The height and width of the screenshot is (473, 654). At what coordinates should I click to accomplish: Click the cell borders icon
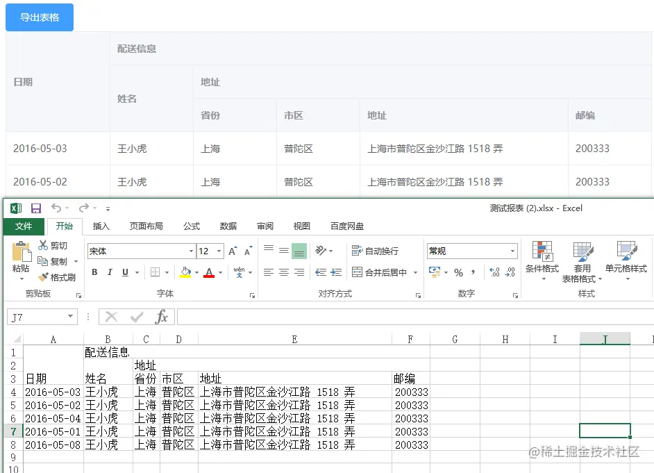click(155, 272)
